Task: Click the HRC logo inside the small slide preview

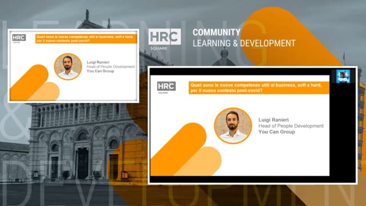Action: point(19,38)
